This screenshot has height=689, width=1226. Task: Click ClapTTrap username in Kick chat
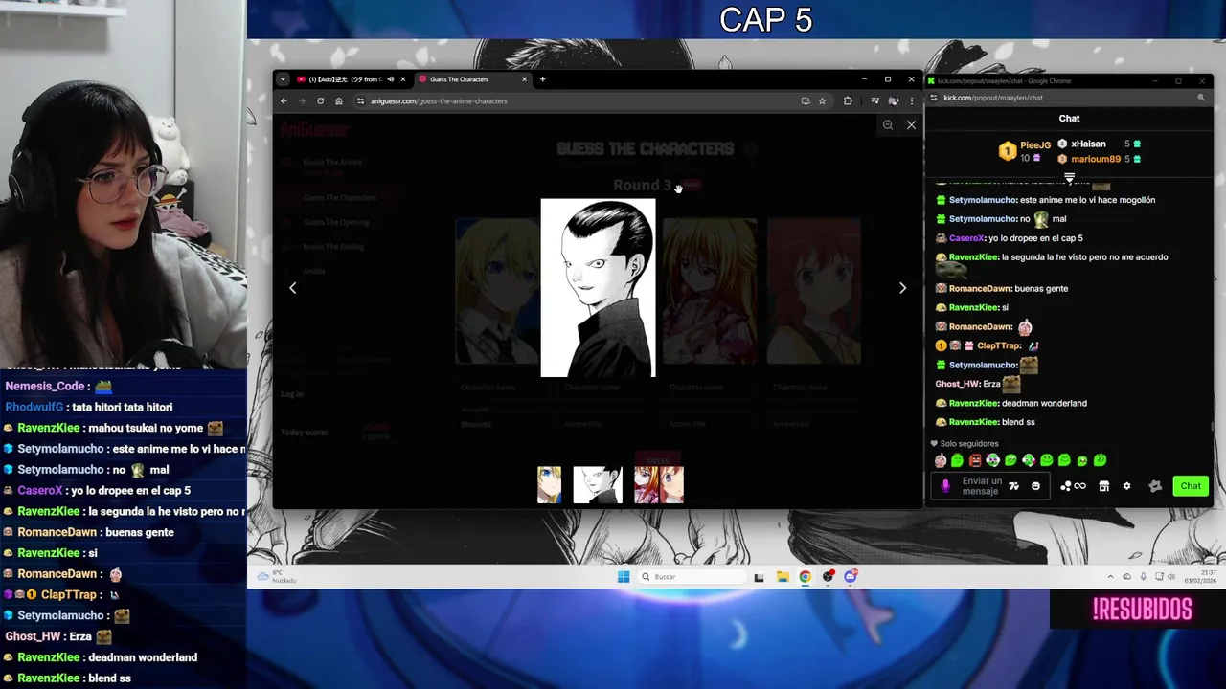pos(999,345)
